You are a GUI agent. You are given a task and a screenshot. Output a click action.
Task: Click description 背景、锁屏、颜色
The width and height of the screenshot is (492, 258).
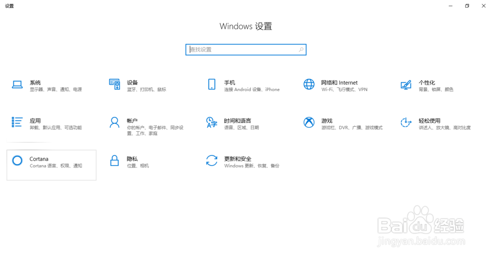[436, 89]
